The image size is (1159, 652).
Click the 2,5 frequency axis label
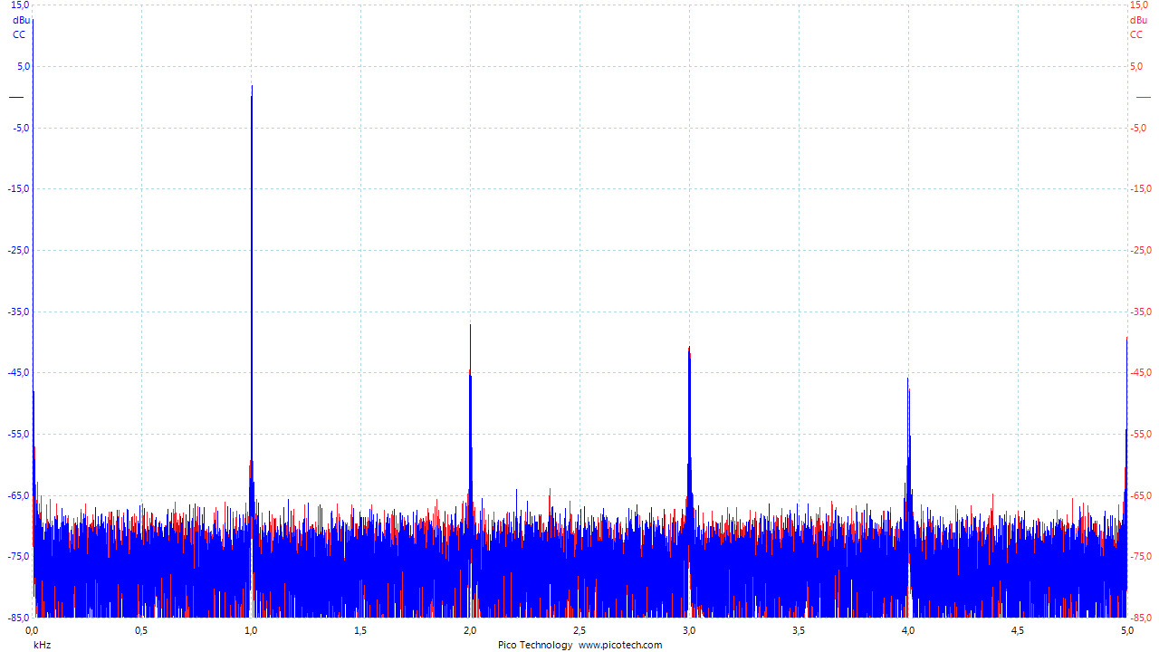click(x=579, y=629)
